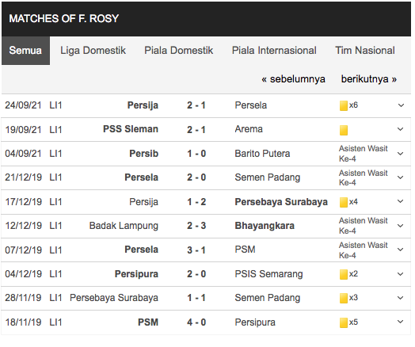Viewport: 415px width, 347px height.
Task: Click the yellow card icon in the PSS Sleman row
Action: coord(343,130)
